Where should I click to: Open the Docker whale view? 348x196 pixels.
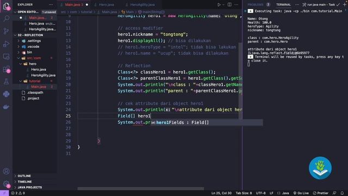click(6, 107)
